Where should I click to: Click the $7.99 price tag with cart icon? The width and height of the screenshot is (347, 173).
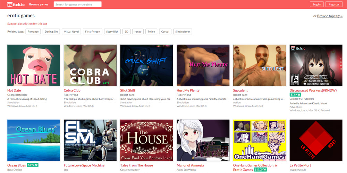pyautogui.click(x=295, y=95)
